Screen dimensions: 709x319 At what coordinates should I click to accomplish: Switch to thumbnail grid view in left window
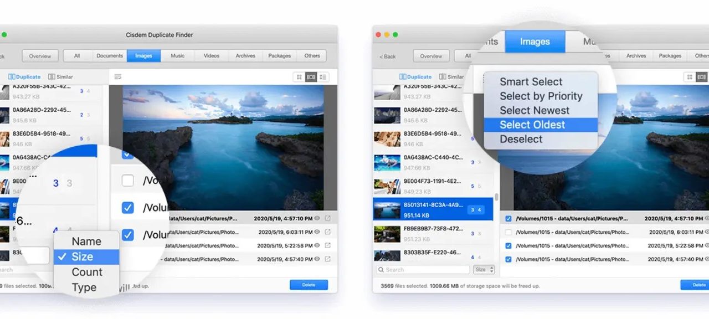click(299, 77)
